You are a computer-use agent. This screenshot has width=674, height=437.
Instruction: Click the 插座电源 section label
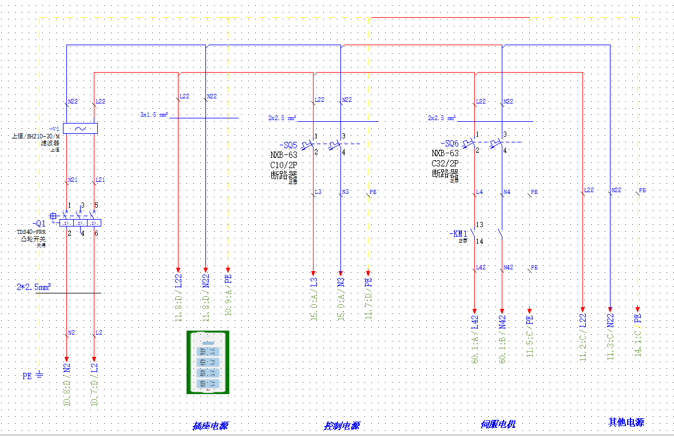click(210, 426)
